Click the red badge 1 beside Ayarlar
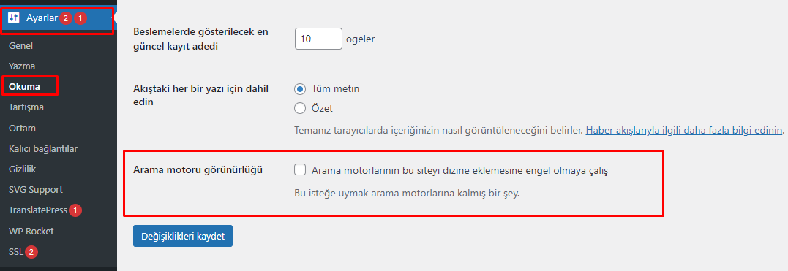Screen dimensions: 788x271 [x=81, y=18]
